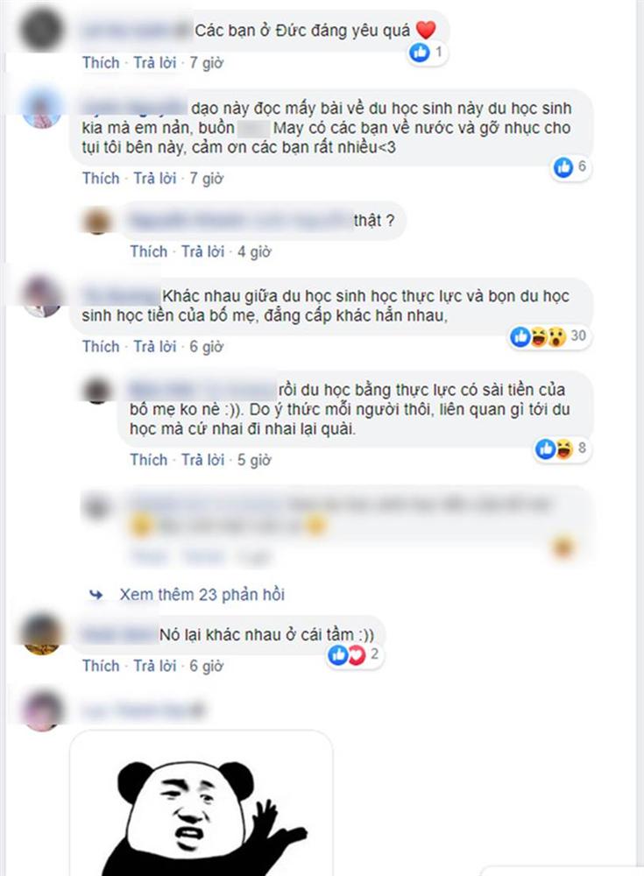The image size is (644, 876).
Task: View the reactions with count 8
Action: [x=561, y=448]
